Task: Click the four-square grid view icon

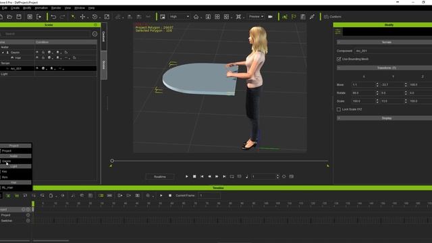Action: pyautogui.click(x=217, y=17)
